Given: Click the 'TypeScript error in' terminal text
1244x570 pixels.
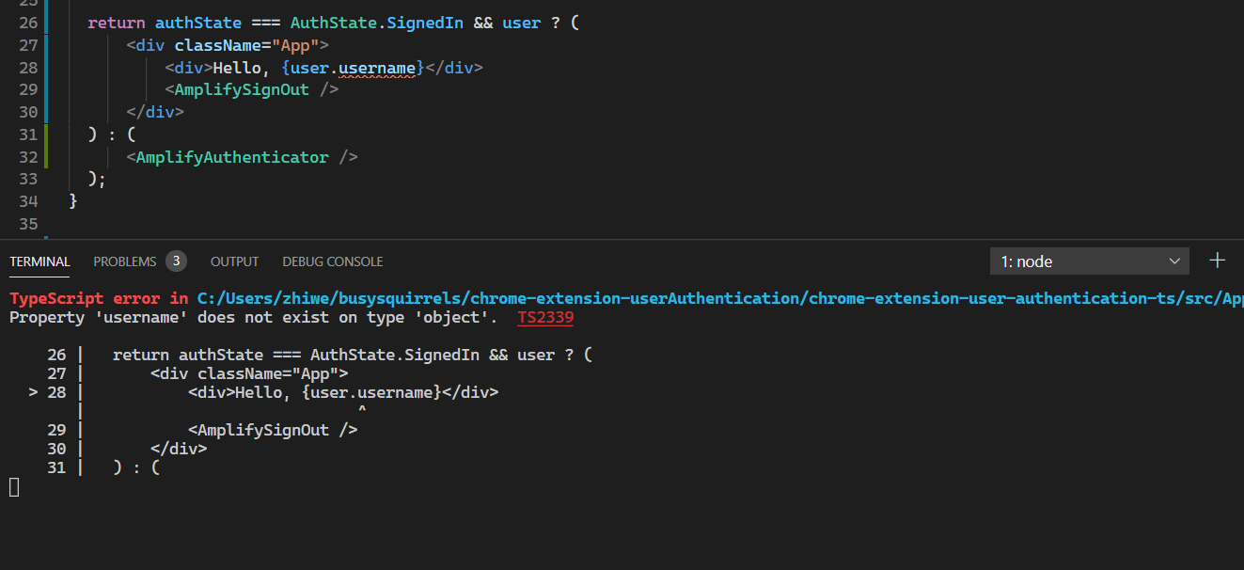Looking at the screenshot, I should click(99, 298).
